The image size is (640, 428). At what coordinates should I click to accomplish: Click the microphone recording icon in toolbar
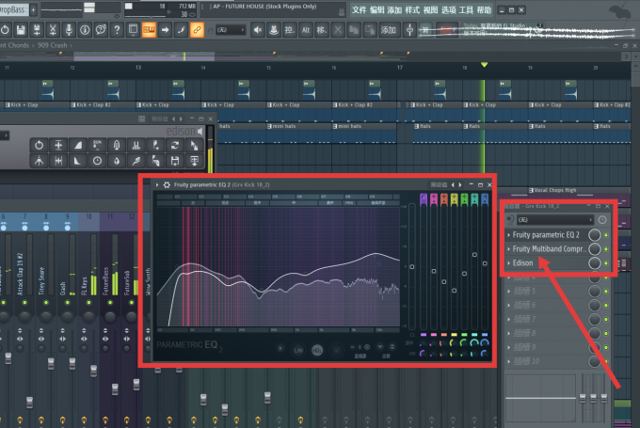click(69, 30)
